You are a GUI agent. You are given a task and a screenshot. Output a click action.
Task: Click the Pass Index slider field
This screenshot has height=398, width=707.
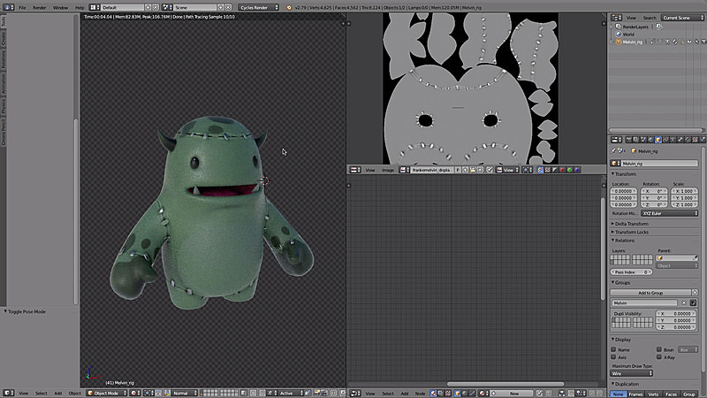tap(631, 272)
